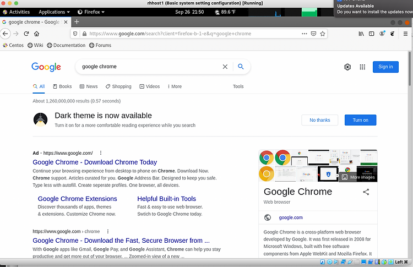Click in the Google search input field
The width and height of the screenshot is (413, 267).
pos(150,67)
